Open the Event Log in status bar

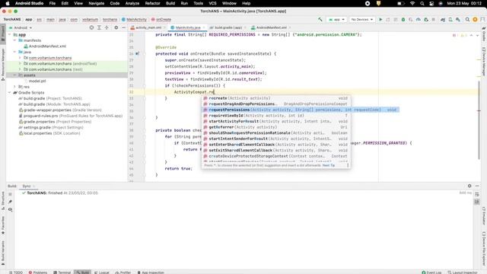[x=431, y=272]
